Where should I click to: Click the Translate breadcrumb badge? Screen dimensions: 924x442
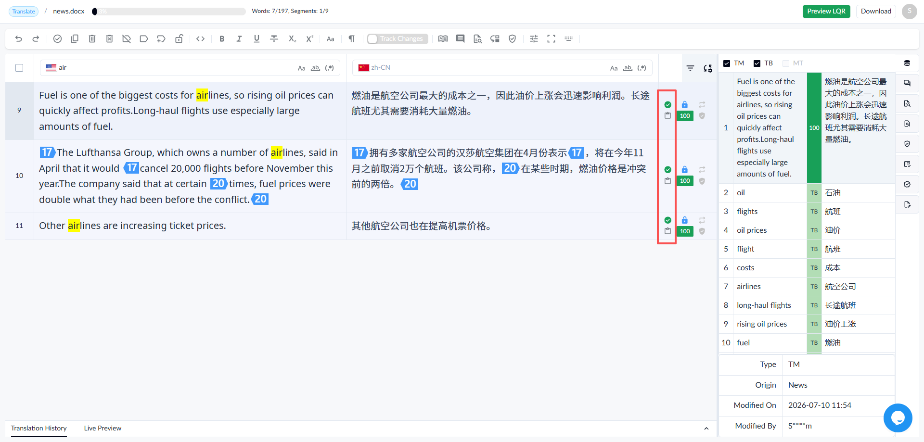click(24, 12)
